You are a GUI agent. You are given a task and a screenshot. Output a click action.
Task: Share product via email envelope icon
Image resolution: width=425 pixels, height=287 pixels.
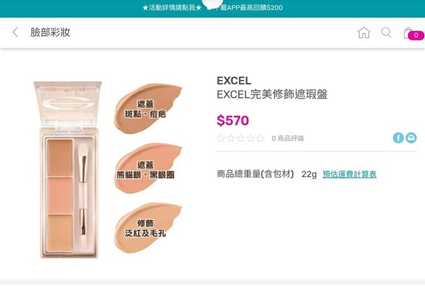(x=411, y=138)
